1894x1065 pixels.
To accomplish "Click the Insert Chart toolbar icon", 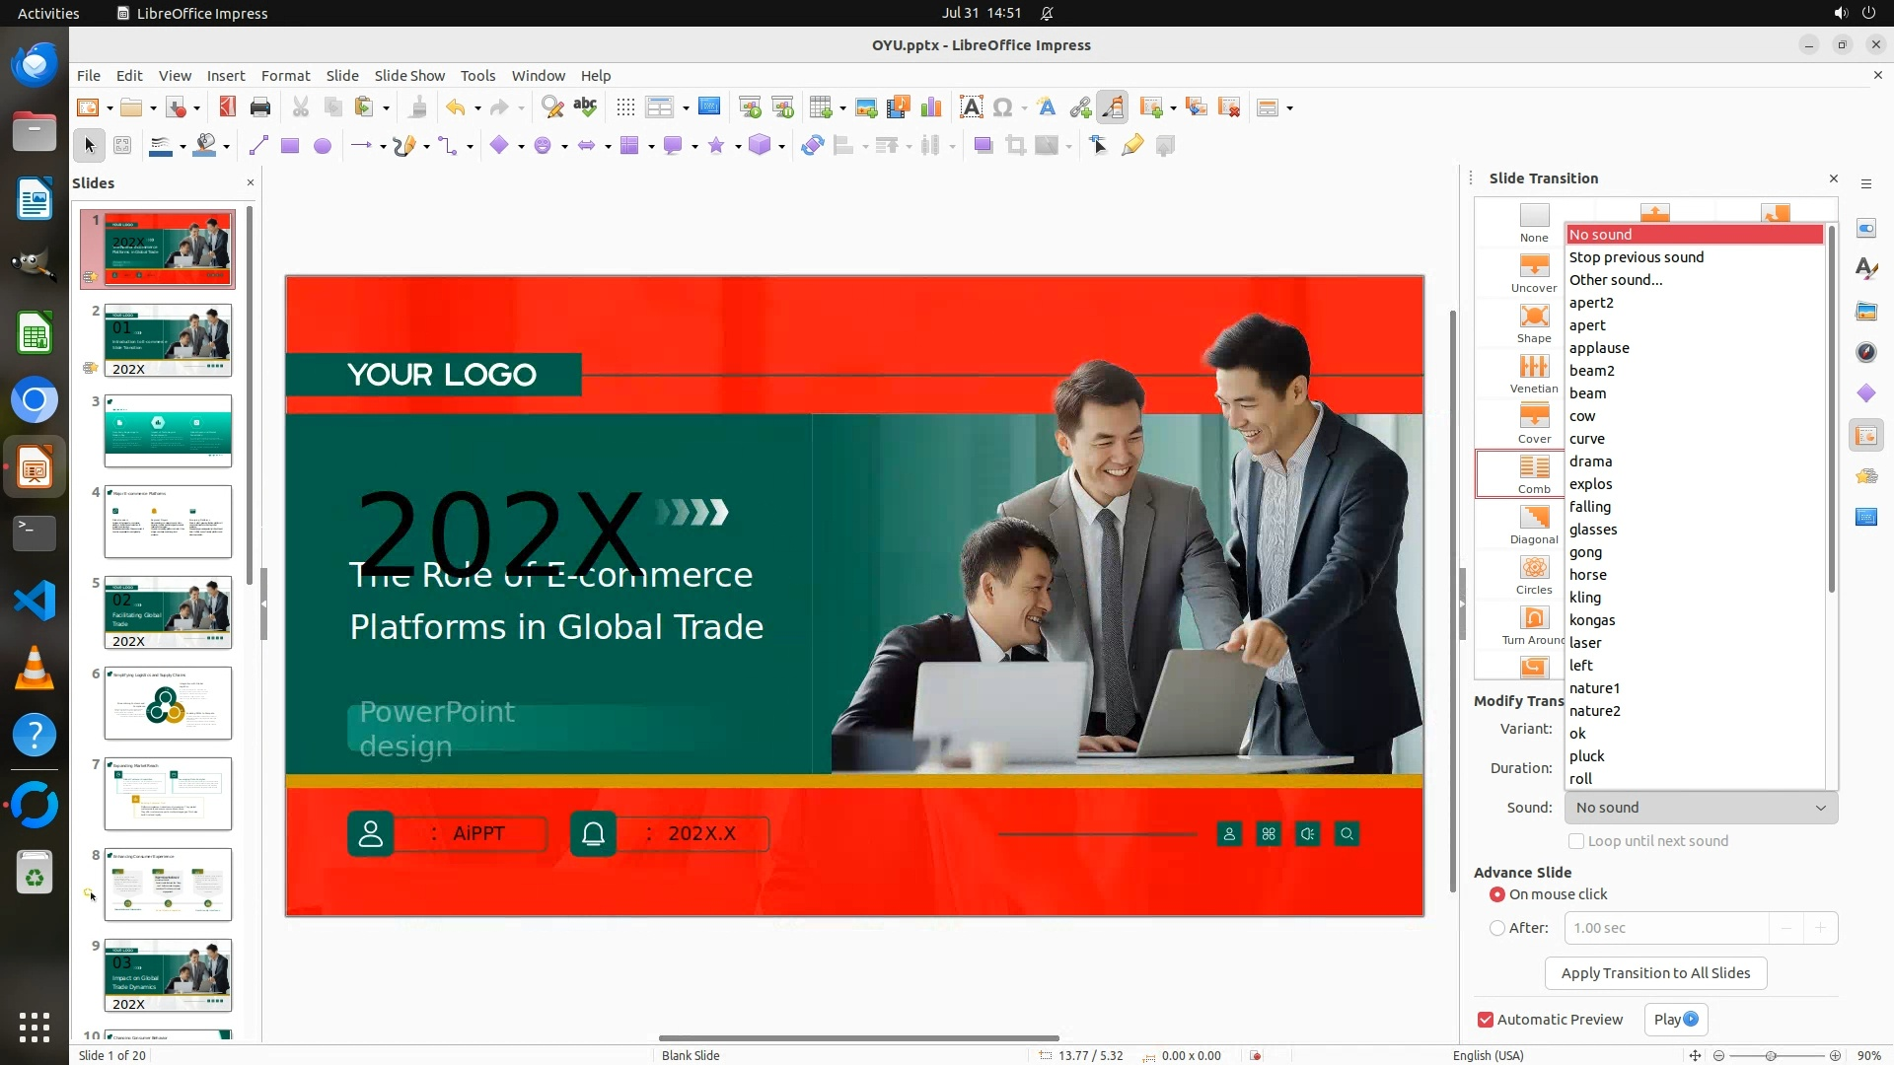I will point(930,107).
